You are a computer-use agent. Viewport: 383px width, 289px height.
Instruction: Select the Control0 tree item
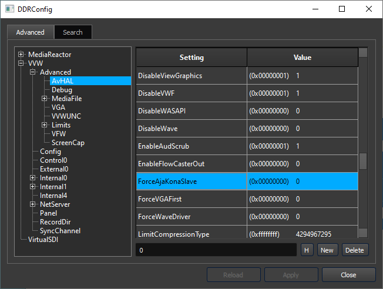53,160
